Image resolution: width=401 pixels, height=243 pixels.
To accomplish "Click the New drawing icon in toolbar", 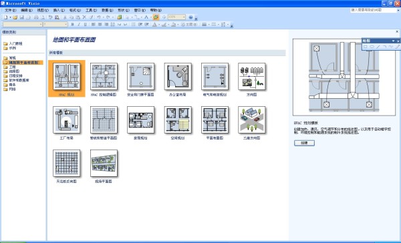I will (5, 17).
